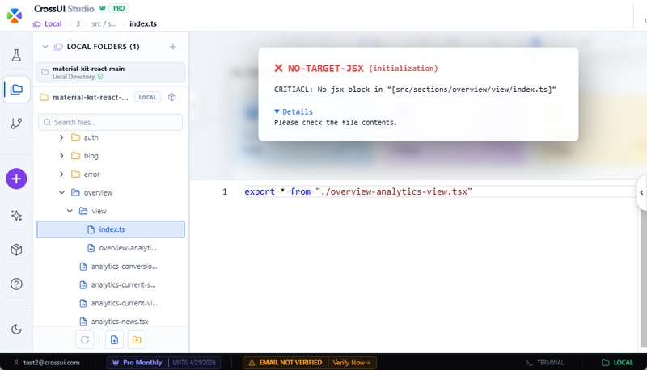Focus the Search files input field
Image resolution: width=647 pixels, height=370 pixels.
(110, 122)
